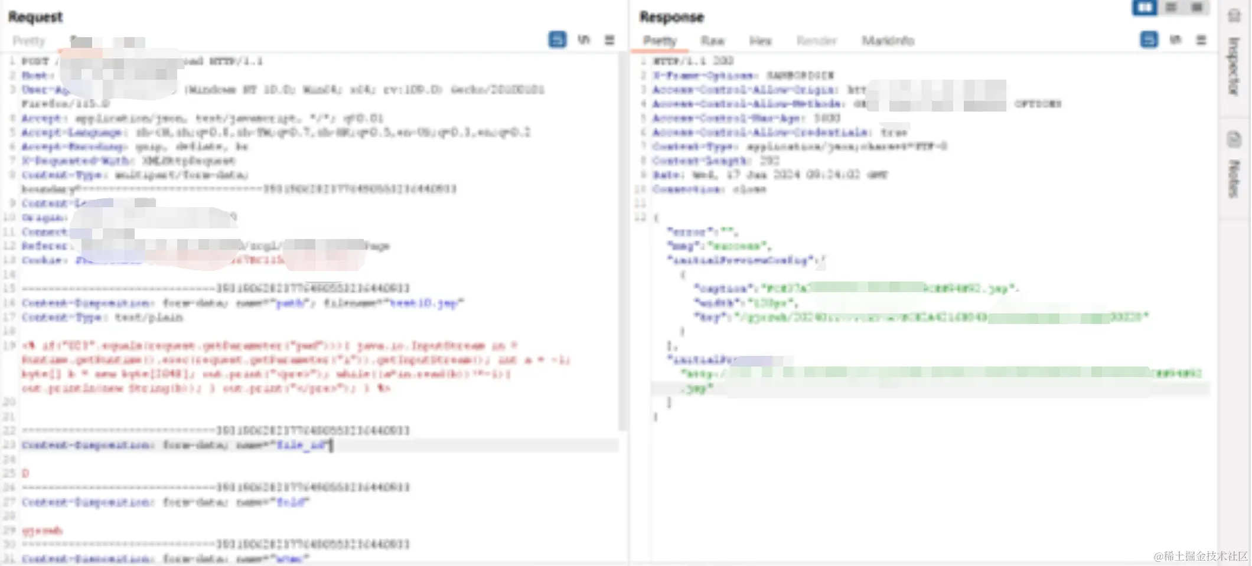The image size is (1252, 566).
Task: Click the X-Requested-With header line
Action: coord(128,161)
